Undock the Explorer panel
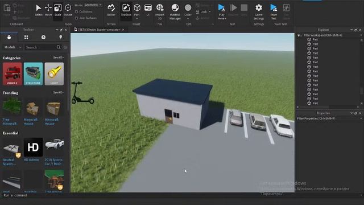The image size is (364, 205). [355, 30]
